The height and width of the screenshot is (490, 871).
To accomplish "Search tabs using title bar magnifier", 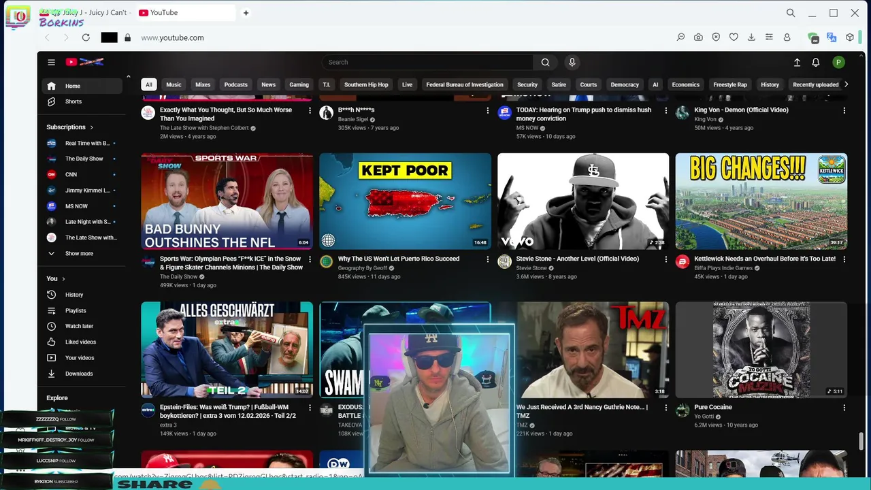I will click(x=791, y=13).
